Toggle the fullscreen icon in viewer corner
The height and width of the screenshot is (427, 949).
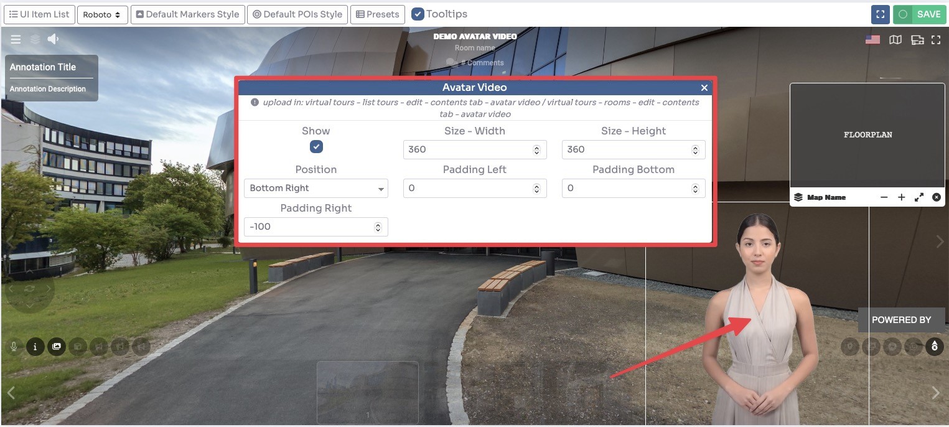tap(937, 39)
